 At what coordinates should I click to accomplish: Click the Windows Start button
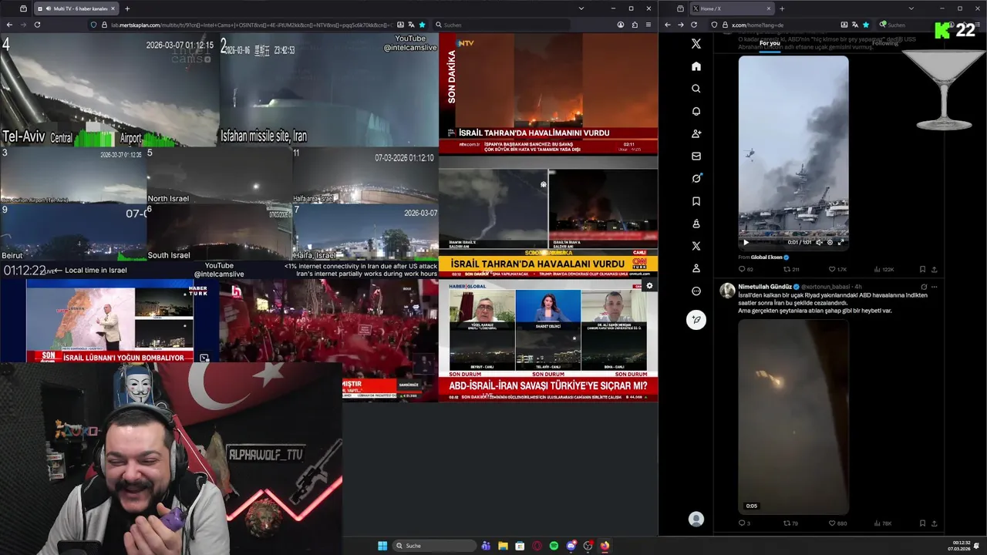coord(382,546)
